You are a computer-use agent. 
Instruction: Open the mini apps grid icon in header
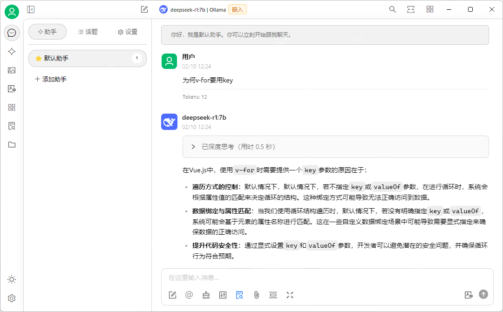pyautogui.click(x=430, y=9)
